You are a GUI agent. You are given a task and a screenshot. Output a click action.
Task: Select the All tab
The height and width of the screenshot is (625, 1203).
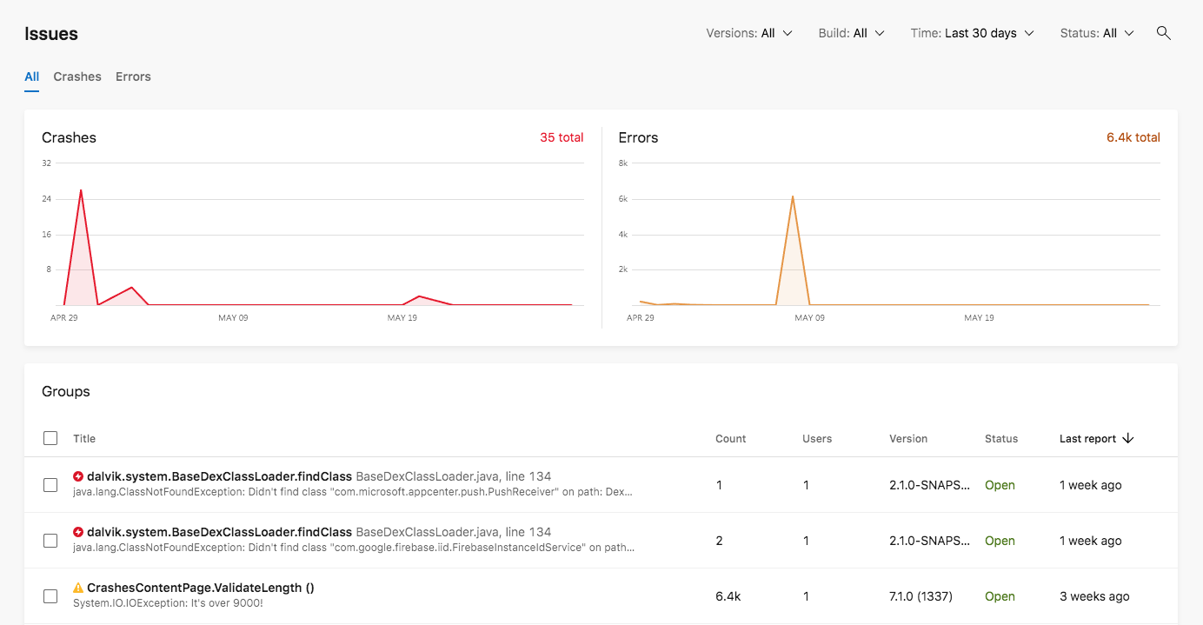click(x=31, y=76)
